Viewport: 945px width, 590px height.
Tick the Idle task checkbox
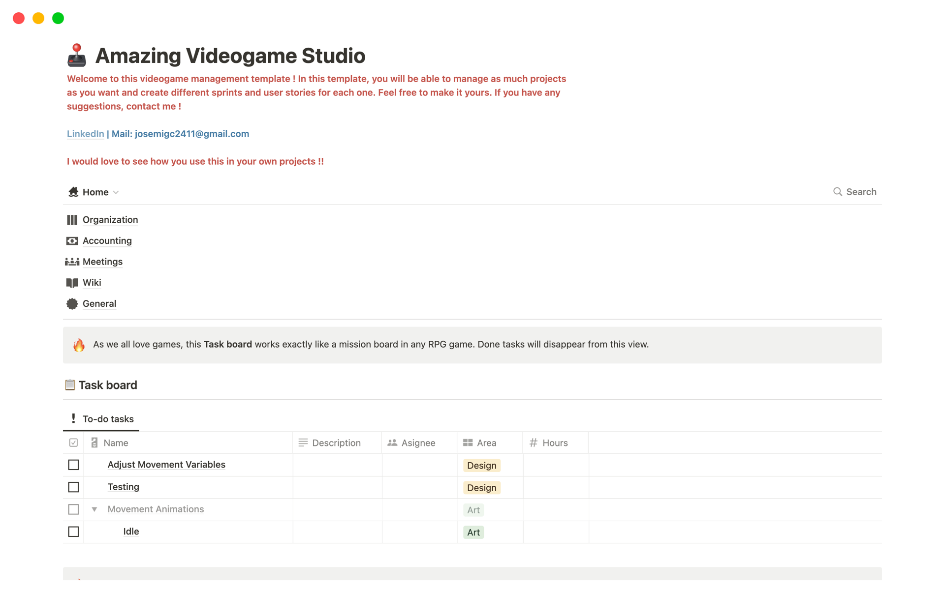[x=73, y=532]
